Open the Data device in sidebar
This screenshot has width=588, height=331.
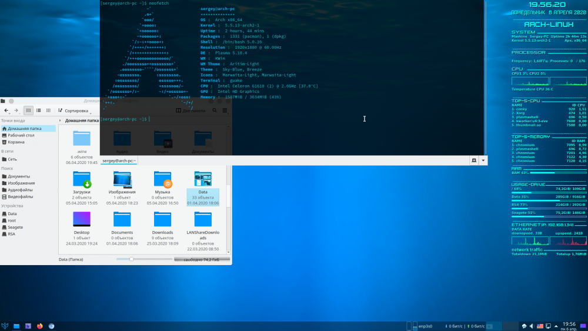(28, 213)
